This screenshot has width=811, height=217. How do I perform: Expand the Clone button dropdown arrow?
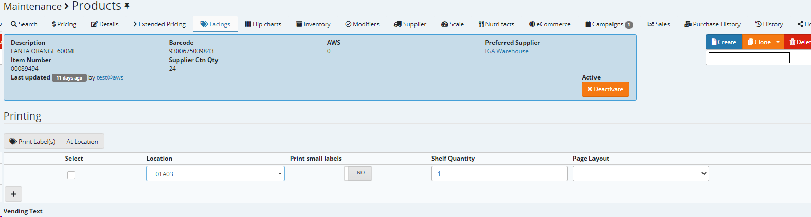tap(778, 42)
